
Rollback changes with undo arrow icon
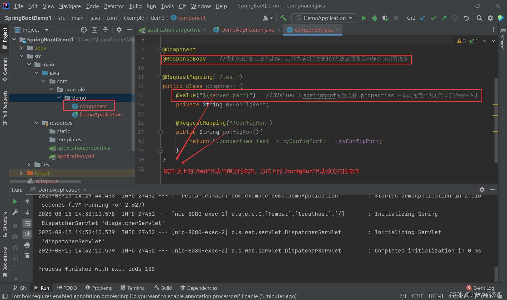466,18
